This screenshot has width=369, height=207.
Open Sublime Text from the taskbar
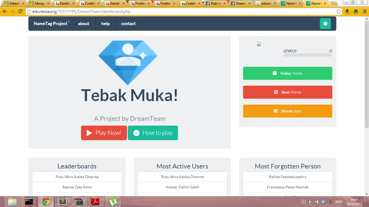(63, 202)
